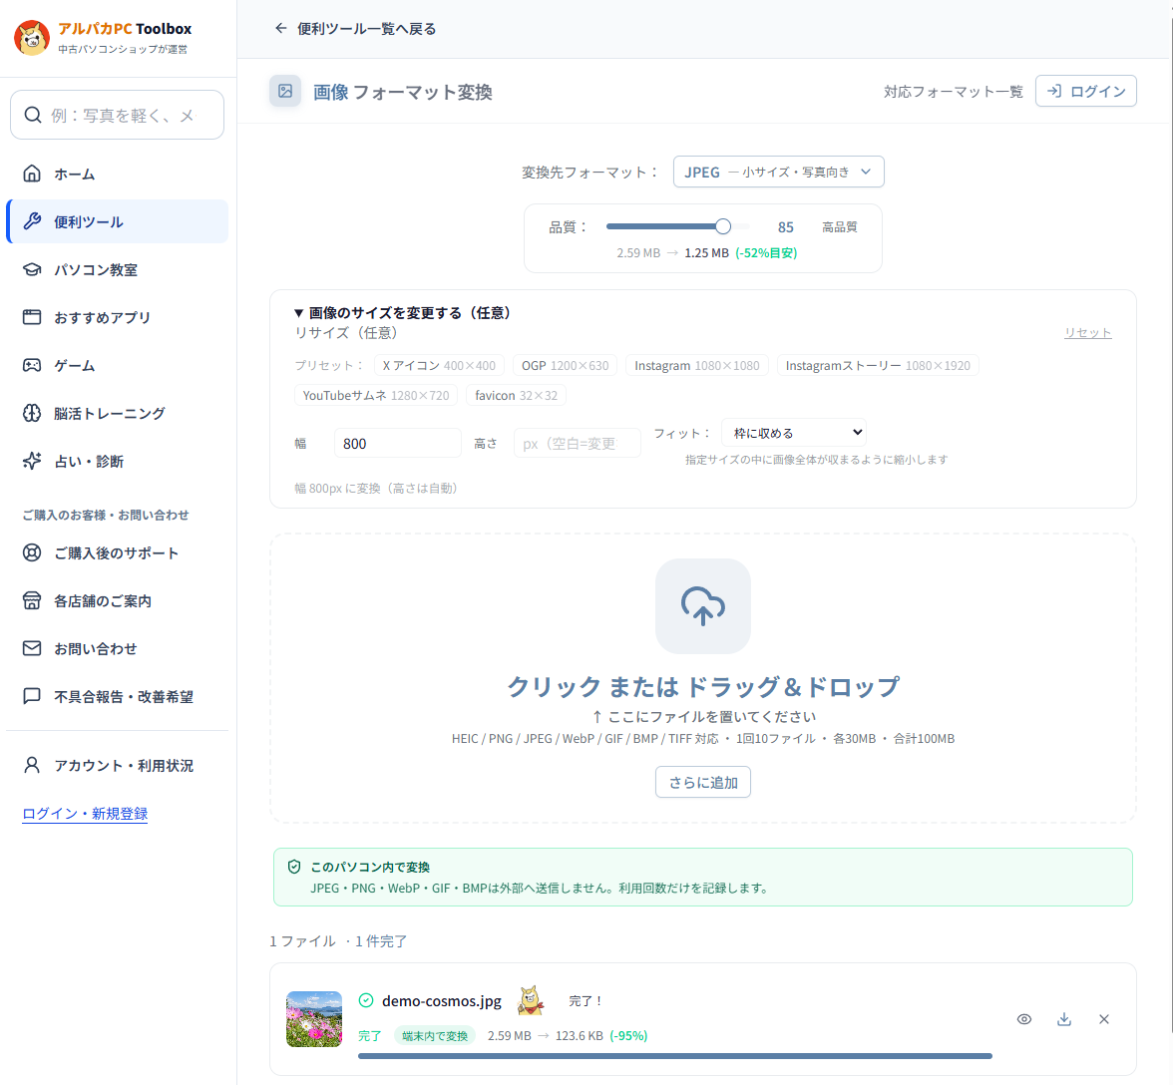1173x1085 pixels.
Task: Select the OGP 1200×630 preset
Action: (565, 366)
